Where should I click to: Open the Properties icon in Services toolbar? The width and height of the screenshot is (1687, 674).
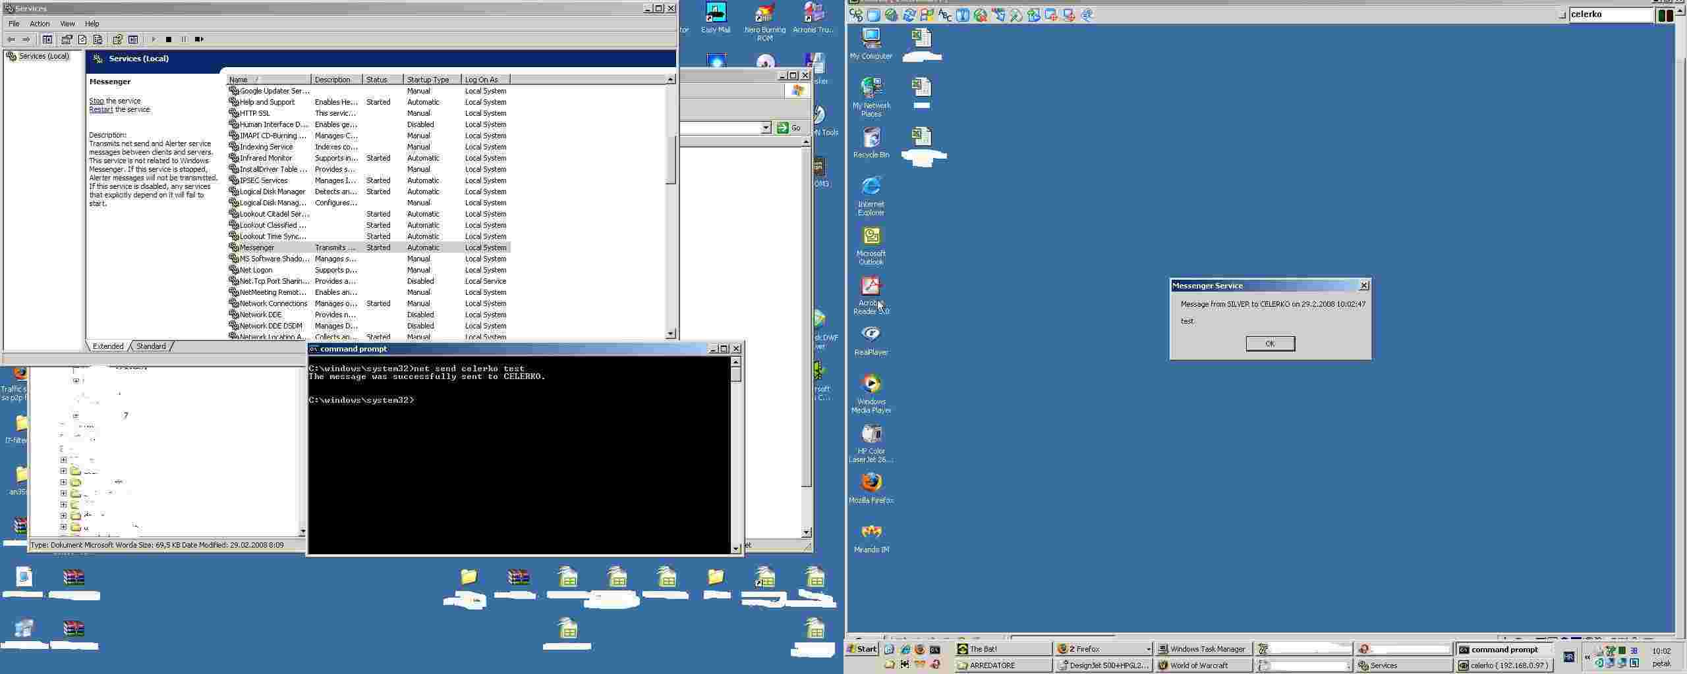67,39
